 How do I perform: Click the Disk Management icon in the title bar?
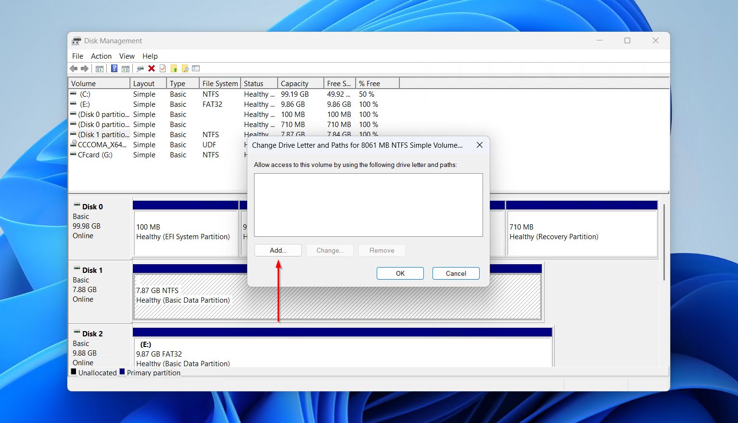pyautogui.click(x=76, y=40)
